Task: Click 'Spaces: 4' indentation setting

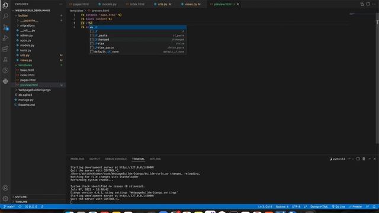Action: 282,206
